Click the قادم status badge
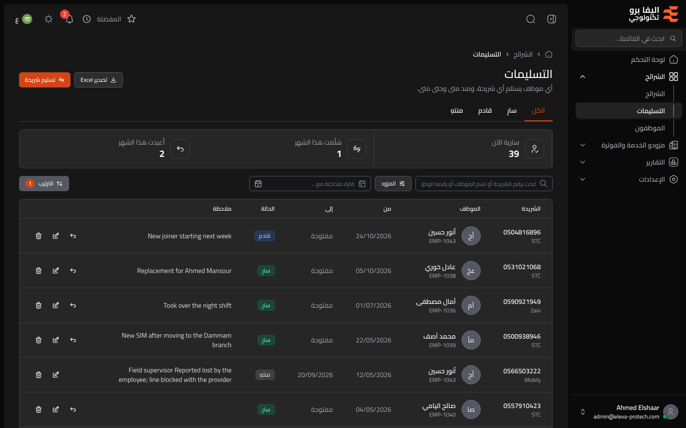This screenshot has height=428, width=686. click(264, 236)
